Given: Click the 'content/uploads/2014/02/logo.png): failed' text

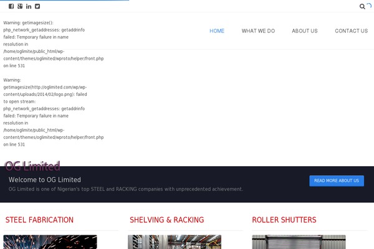Looking at the screenshot, I should (45, 95).
